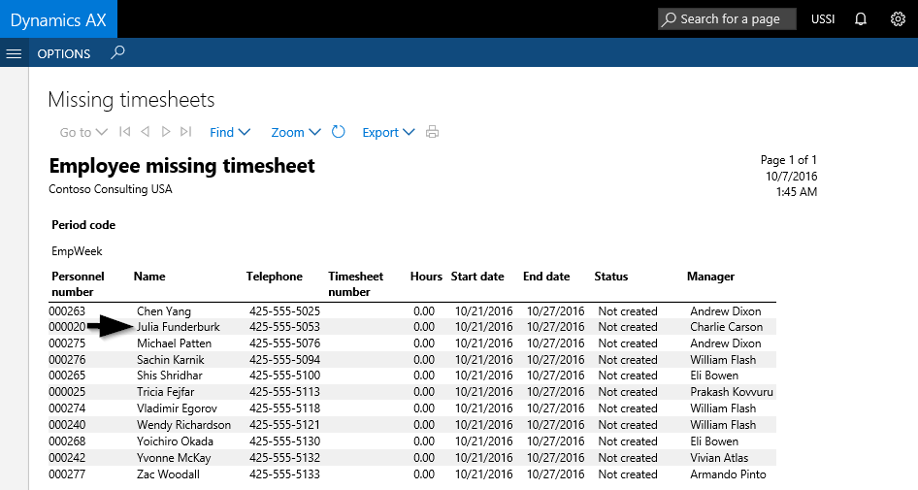Go to next report page
918x490 pixels.
click(x=166, y=132)
